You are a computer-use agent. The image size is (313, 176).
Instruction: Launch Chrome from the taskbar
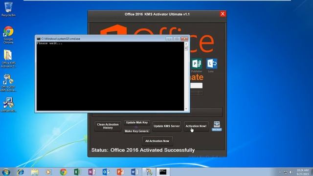(x=63, y=172)
